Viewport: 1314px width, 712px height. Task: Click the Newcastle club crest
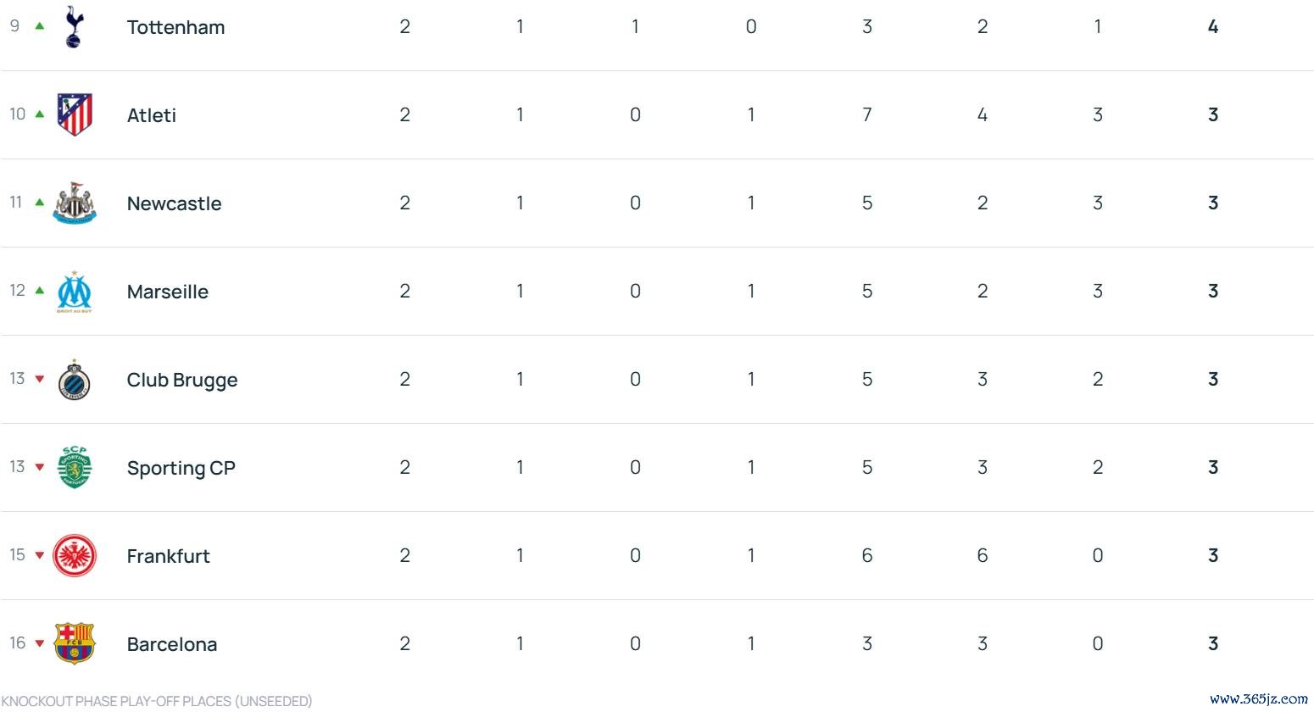point(75,203)
